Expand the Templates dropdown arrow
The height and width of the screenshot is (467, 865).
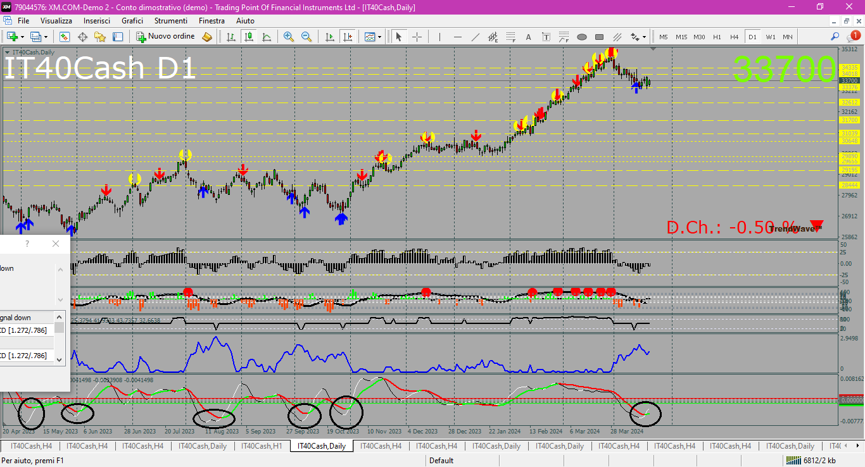[x=380, y=37]
